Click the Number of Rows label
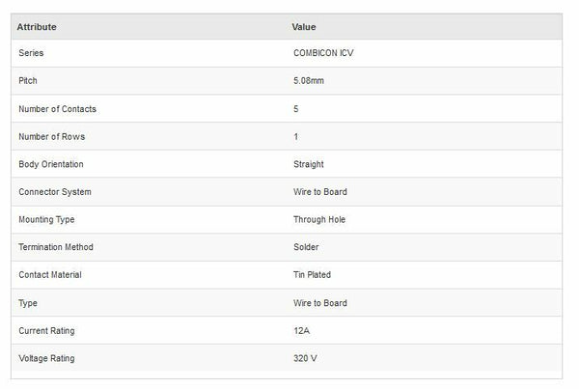The width and height of the screenshot is (579, 389). [51, 137]
